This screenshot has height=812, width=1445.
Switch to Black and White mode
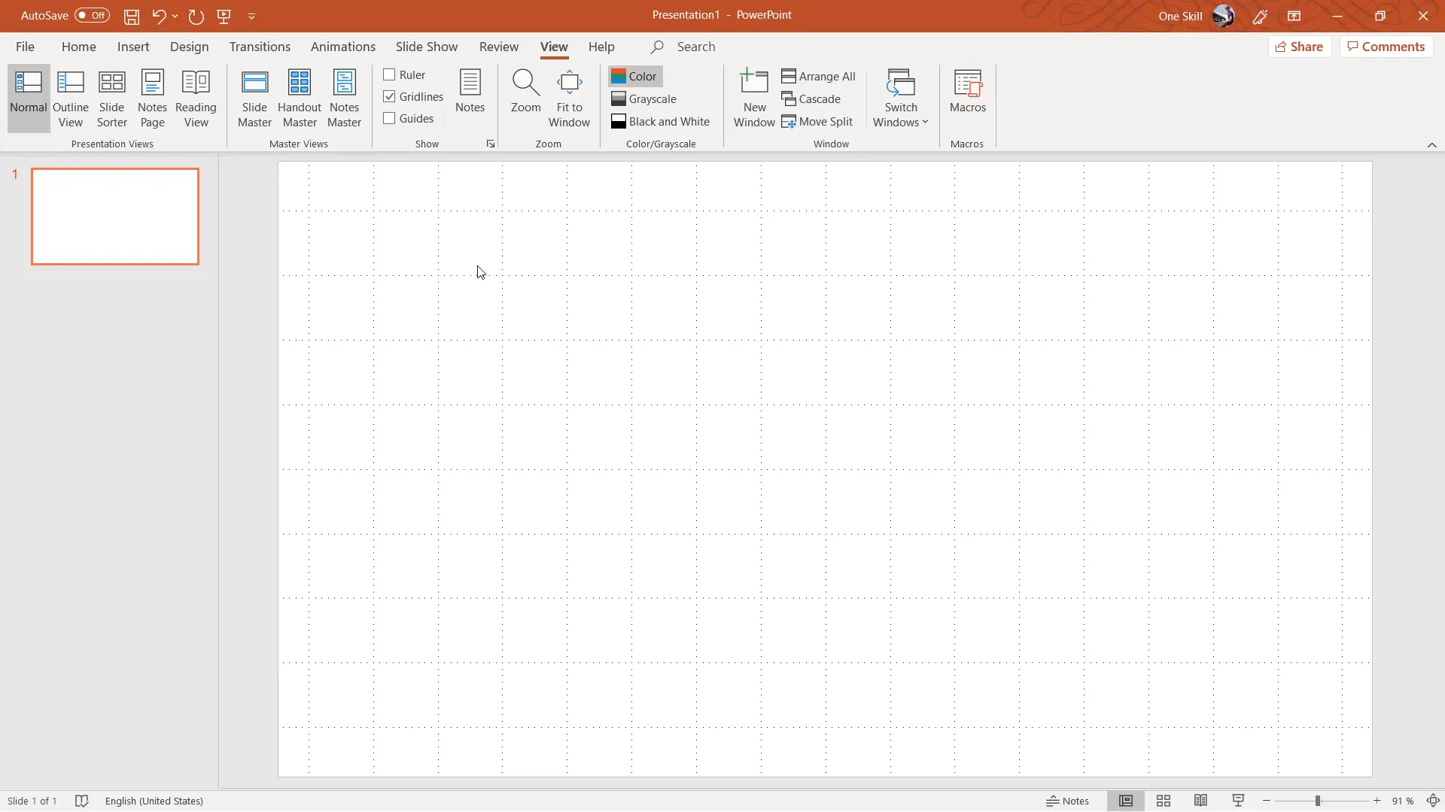660,121
